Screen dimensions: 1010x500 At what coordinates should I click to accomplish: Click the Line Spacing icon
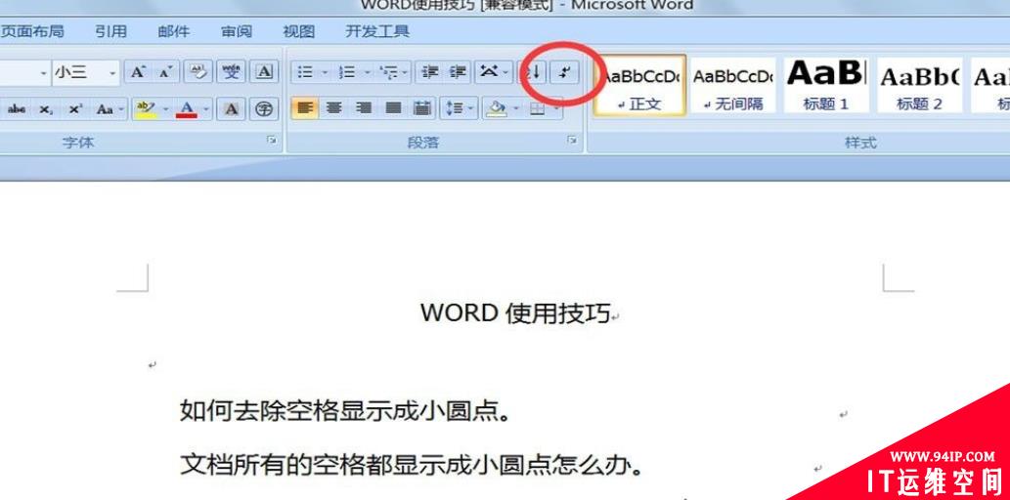click(455, 108)
